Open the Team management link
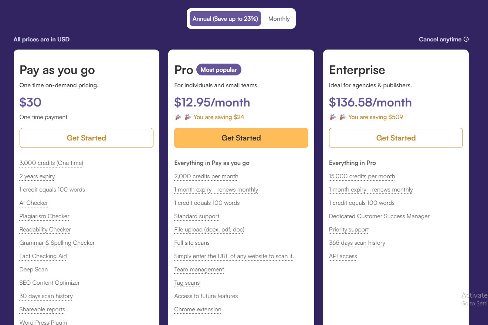Viewport: 488px width, 325px height. 199,269
